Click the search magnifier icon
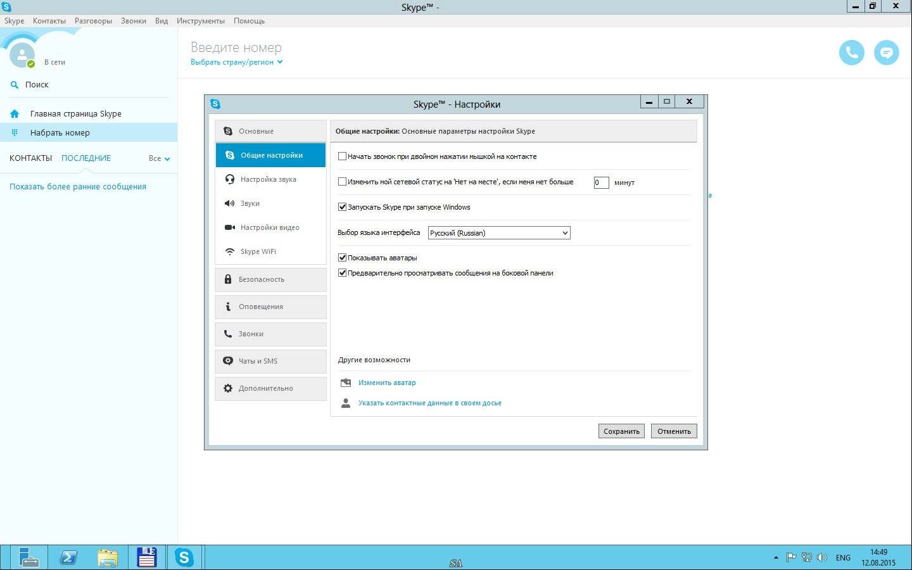This screenshot has height=570, width=912. pyautogui.click(x=15, y=84)
